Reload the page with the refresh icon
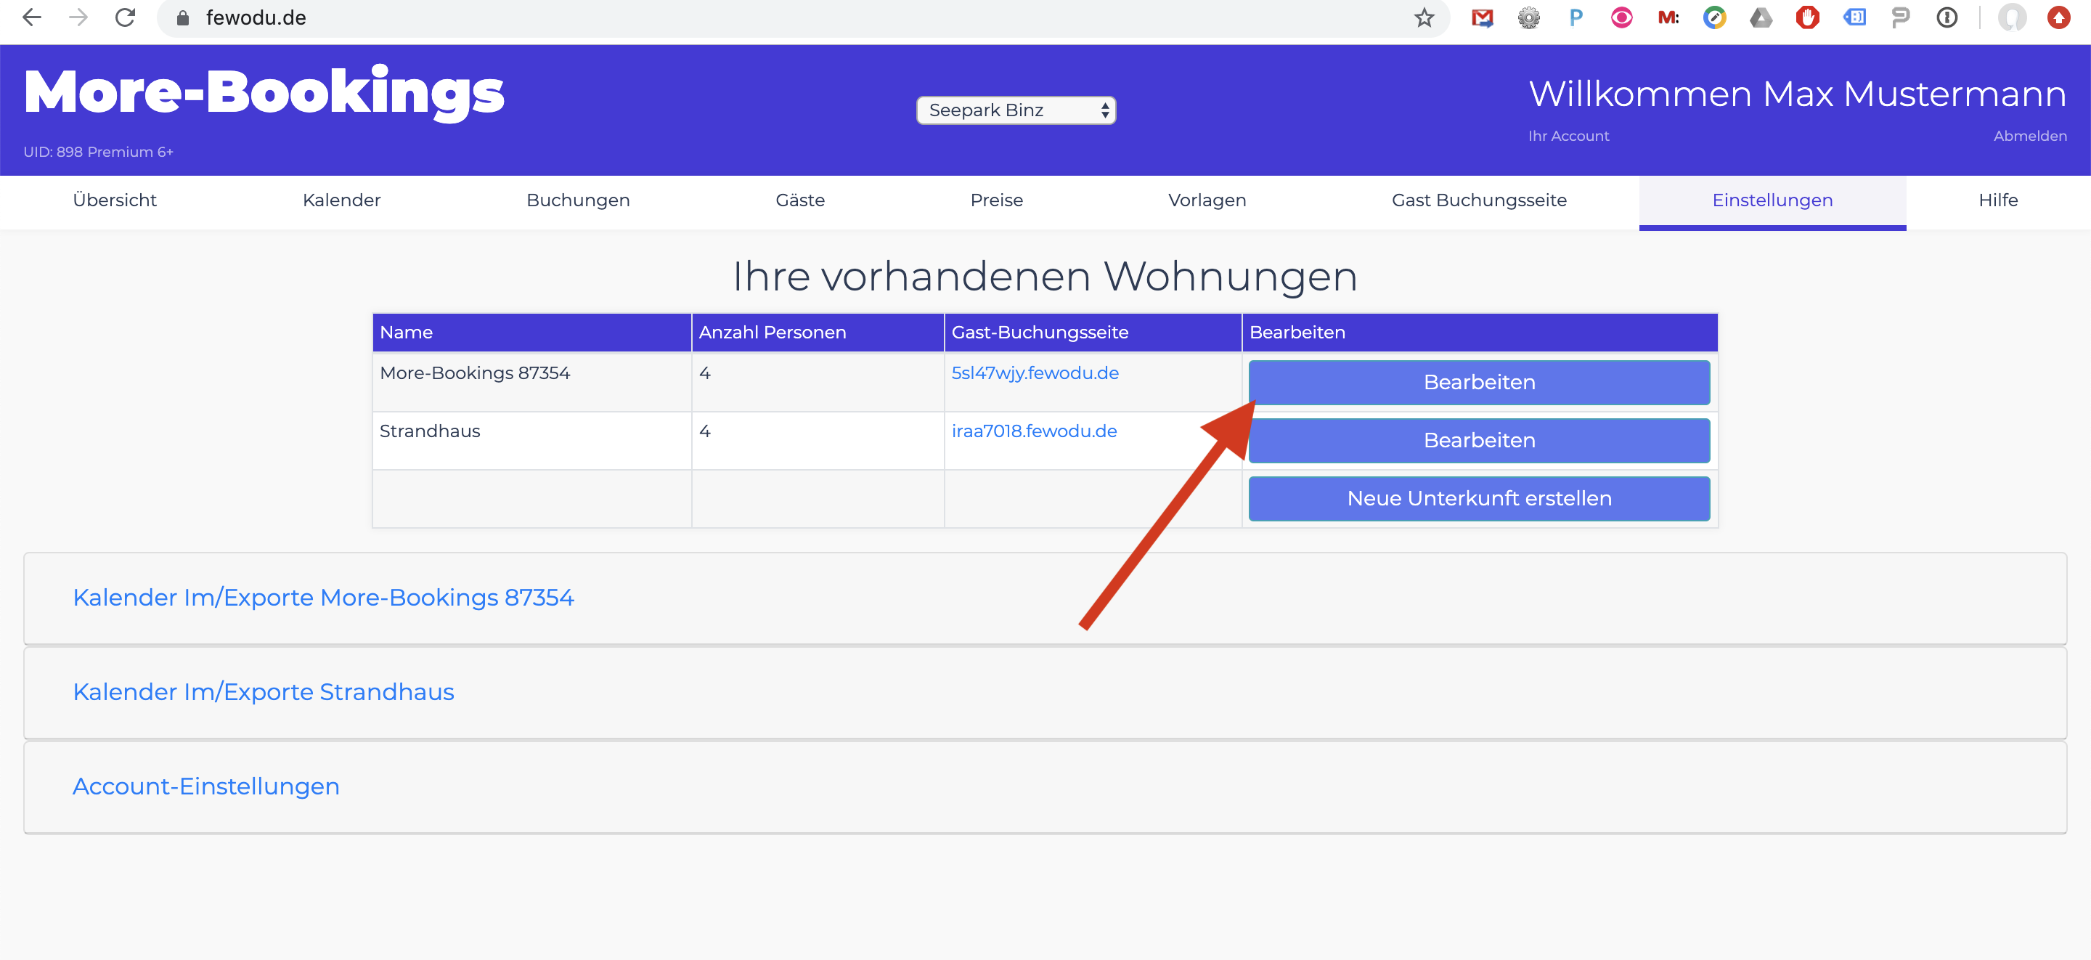Image resolution: width=2091 pixels, height=960 pixels. pyautogui.click(x=125, y=17)
